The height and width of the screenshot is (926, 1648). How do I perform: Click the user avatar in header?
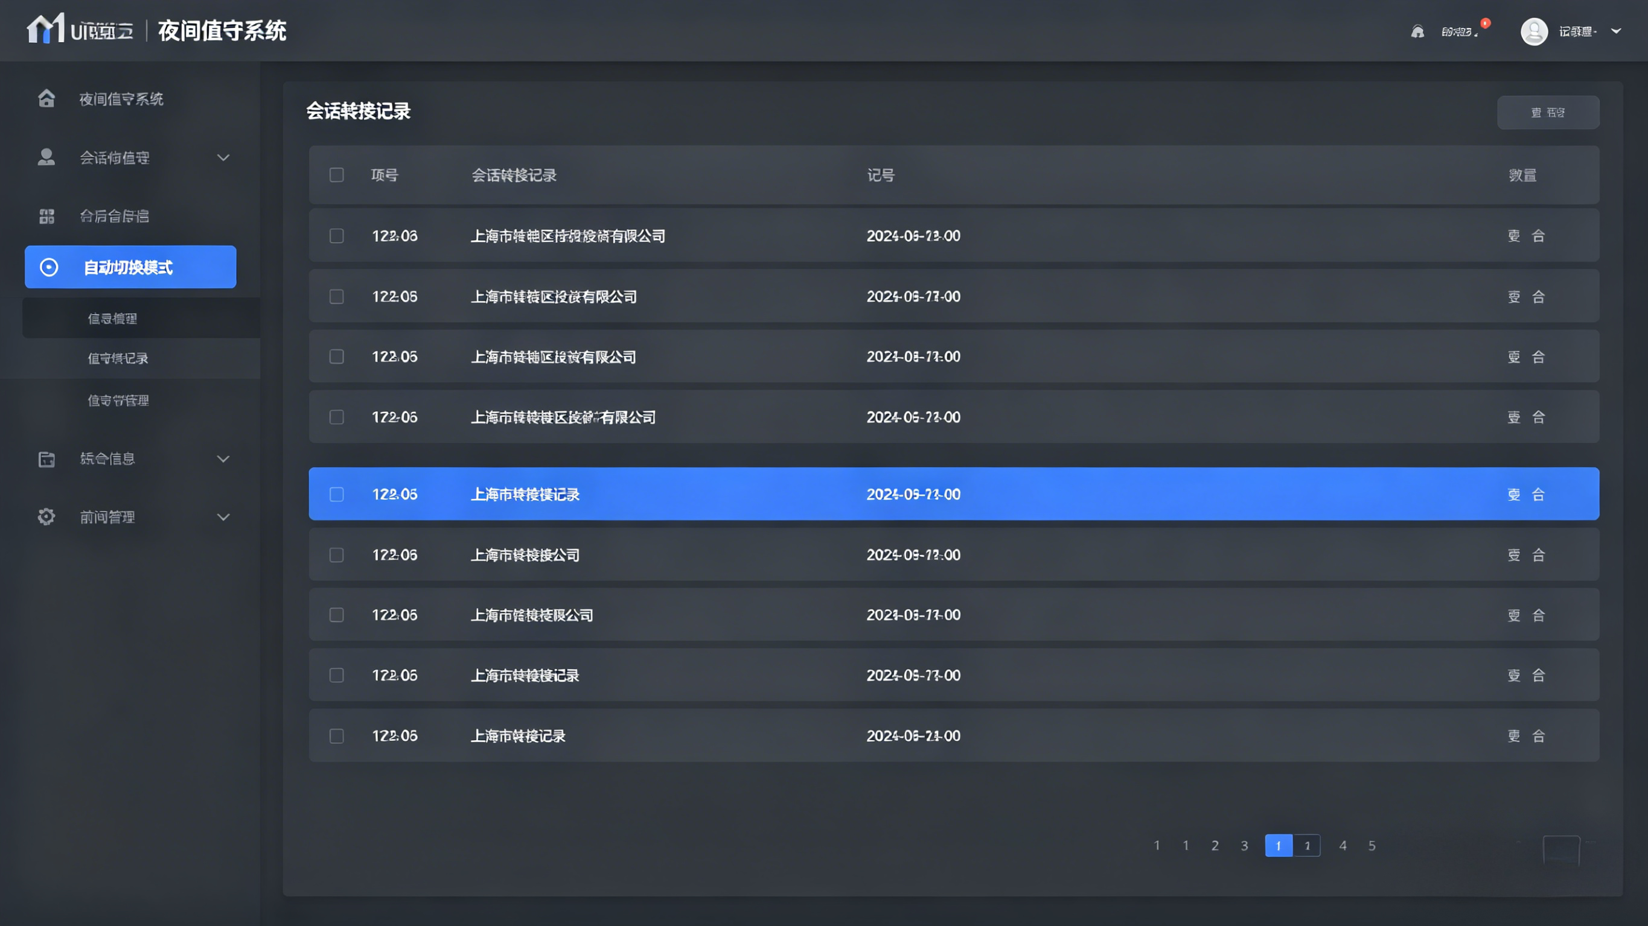point(1533,31)
